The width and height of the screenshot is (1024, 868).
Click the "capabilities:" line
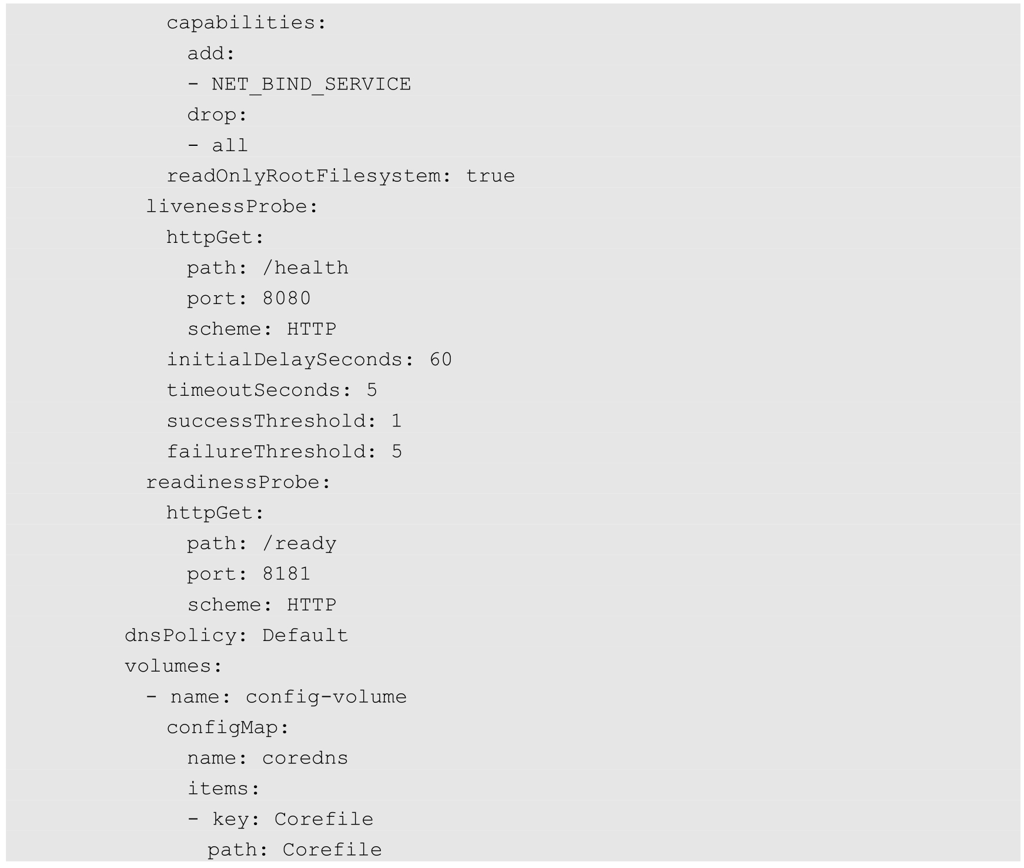click(246, 23)
